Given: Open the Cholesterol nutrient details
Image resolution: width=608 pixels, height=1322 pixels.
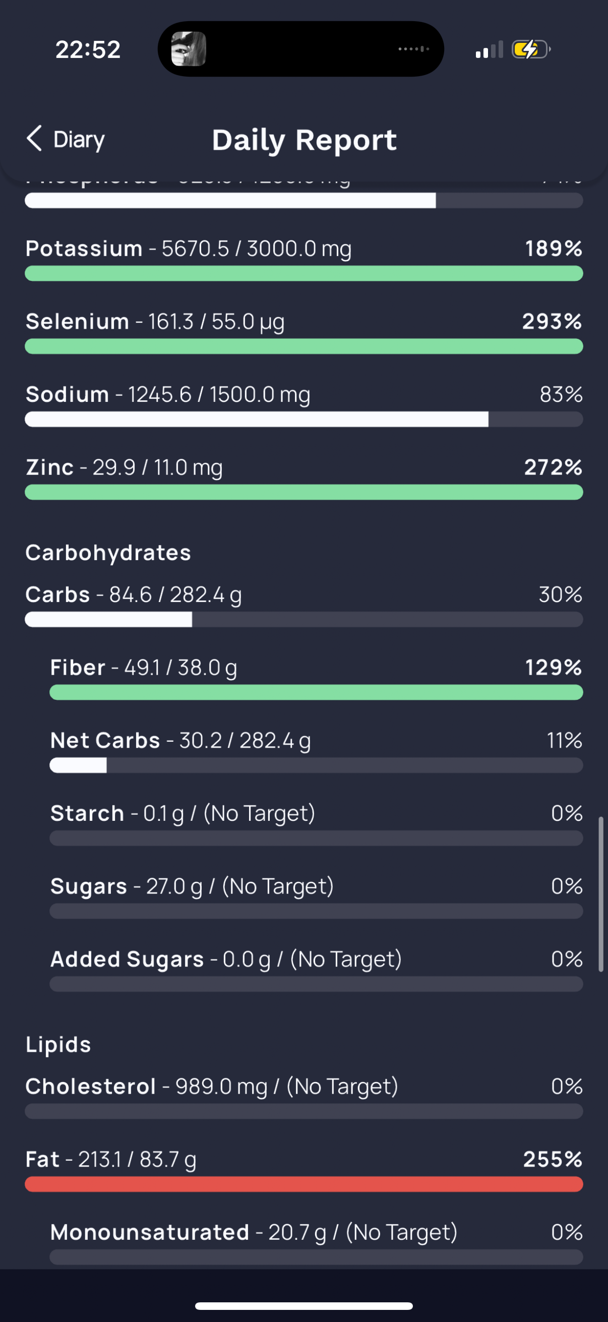Looking at the screenshot, I should coord(303,1097).
